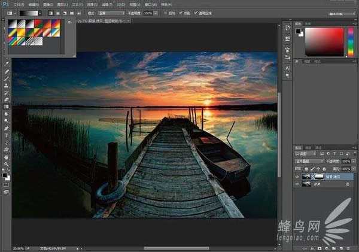Open the gradient picker gear menu
This screenshot has width=359, height=252.
tap(69, 23)
